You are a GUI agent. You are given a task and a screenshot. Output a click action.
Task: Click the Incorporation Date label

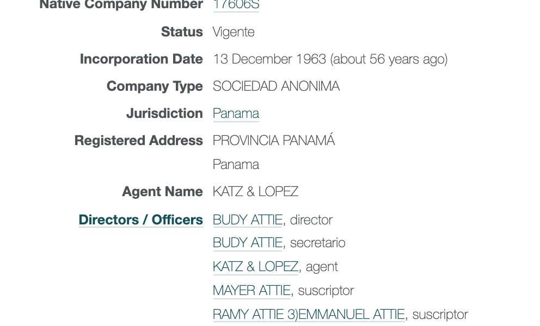(141, 59)
